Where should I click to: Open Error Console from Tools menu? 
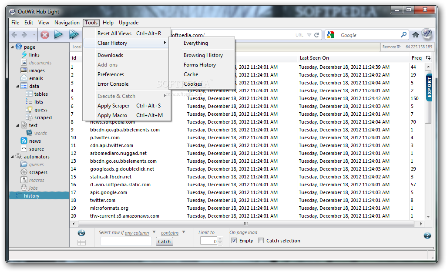127,84
